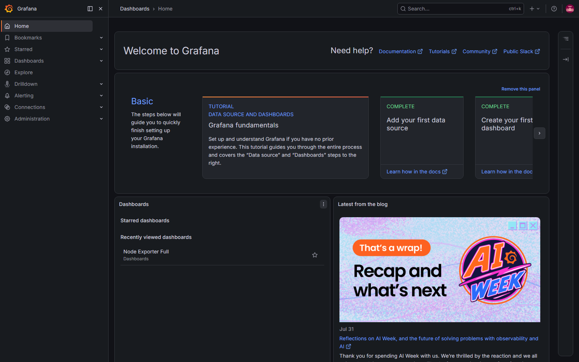The height and width of the screenshot is (362, 579).
Task: Click the help question mark icon
Action: pyautogui.click(x=554, y=9)
